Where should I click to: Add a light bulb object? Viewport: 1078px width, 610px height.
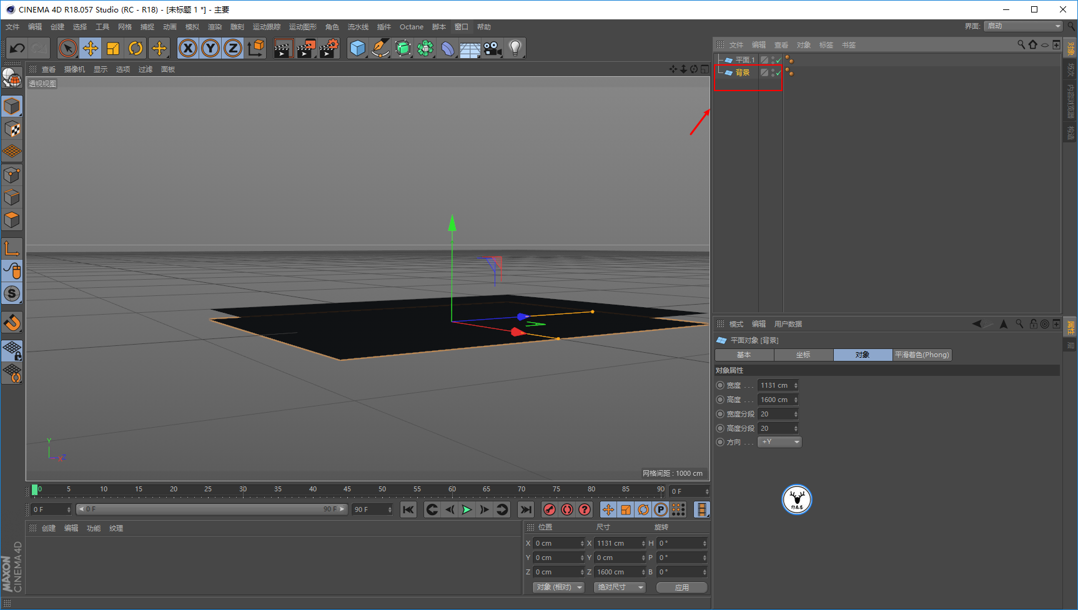point(515,48)
